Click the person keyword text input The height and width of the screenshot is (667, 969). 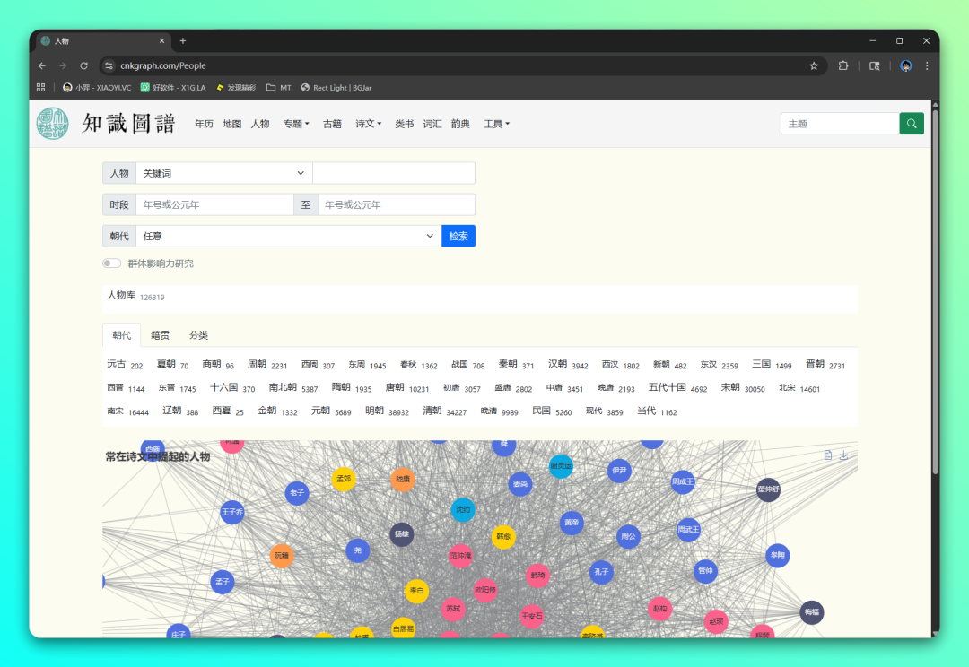click(394, 173)
